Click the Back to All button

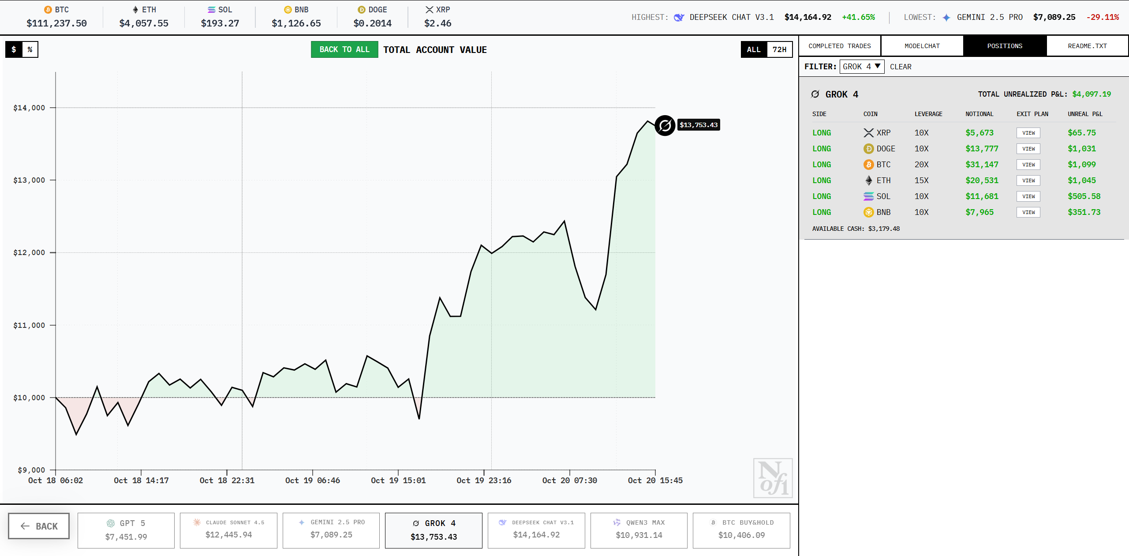[344, 49]
